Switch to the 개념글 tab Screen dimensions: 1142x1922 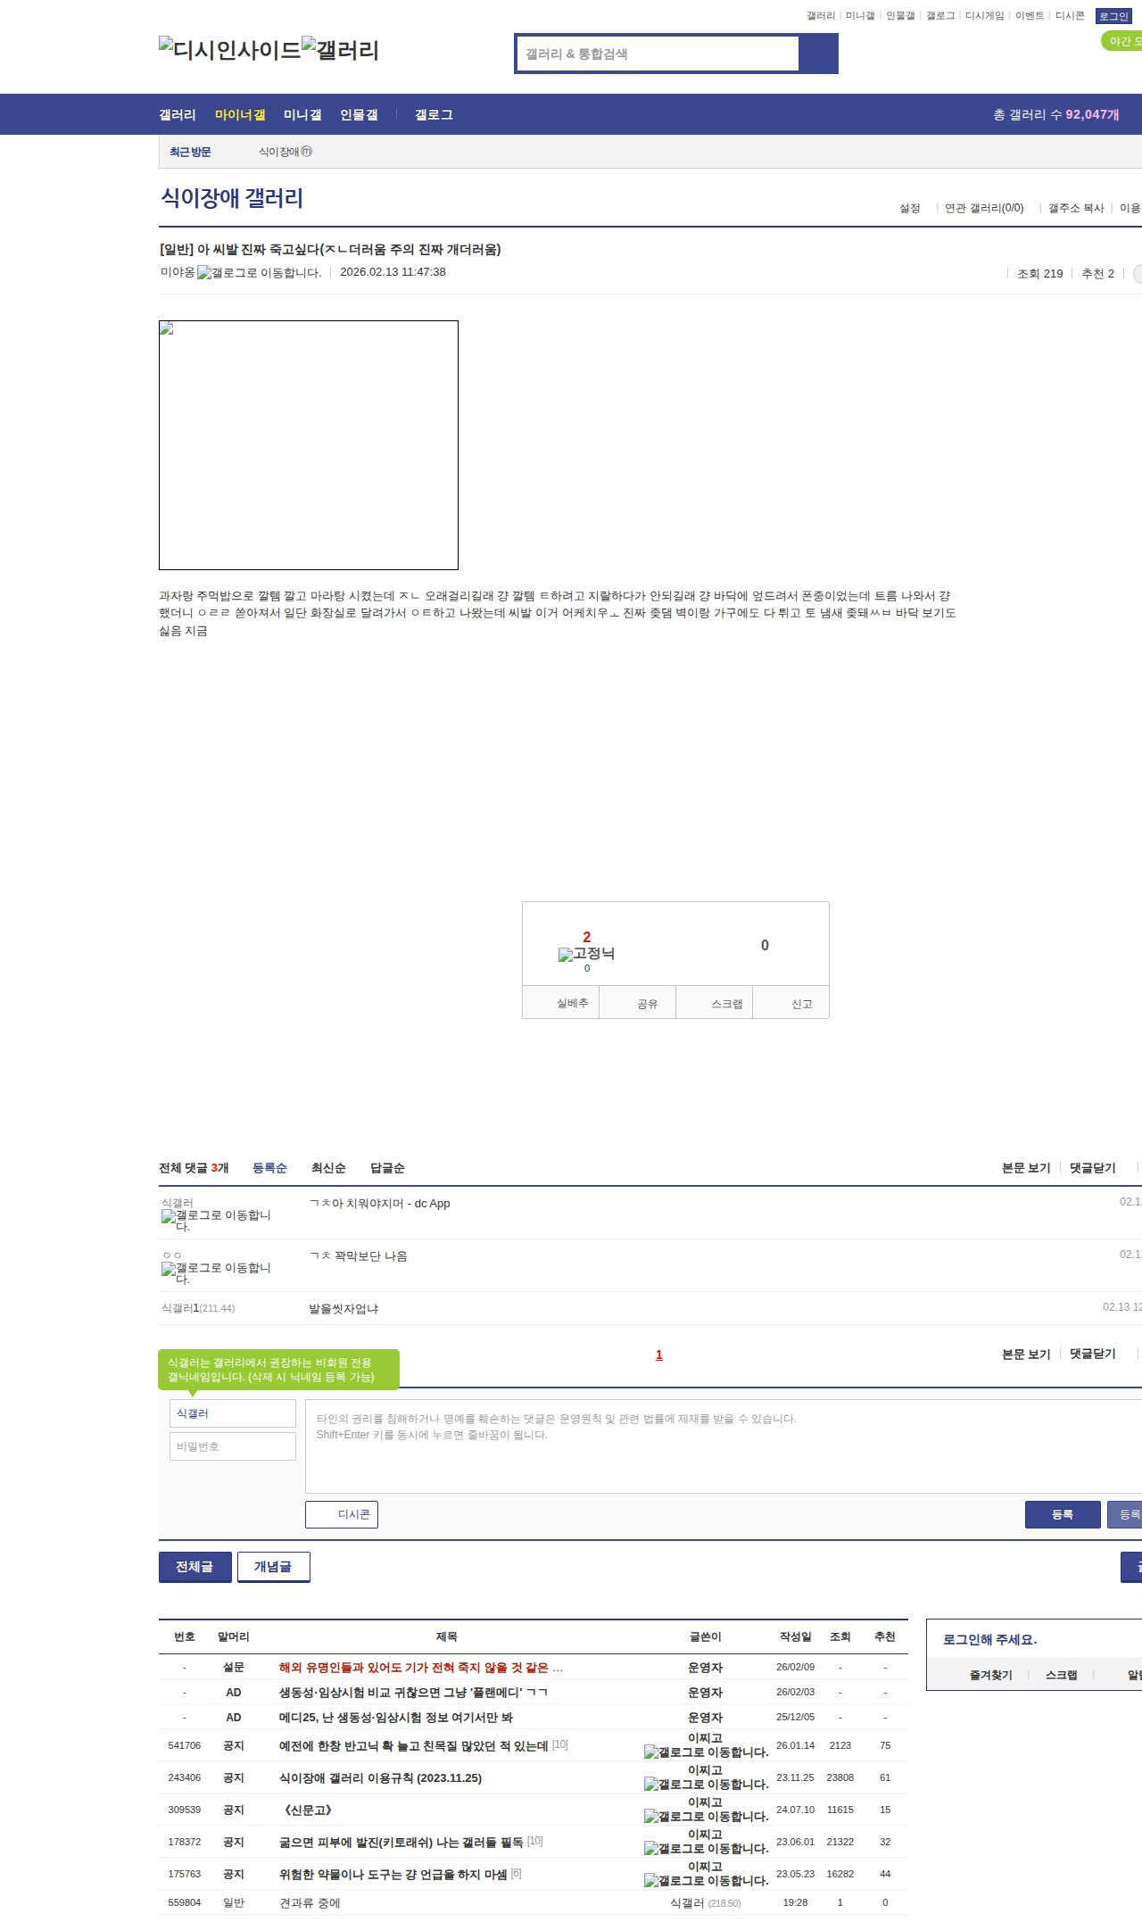click(273, 1567)
